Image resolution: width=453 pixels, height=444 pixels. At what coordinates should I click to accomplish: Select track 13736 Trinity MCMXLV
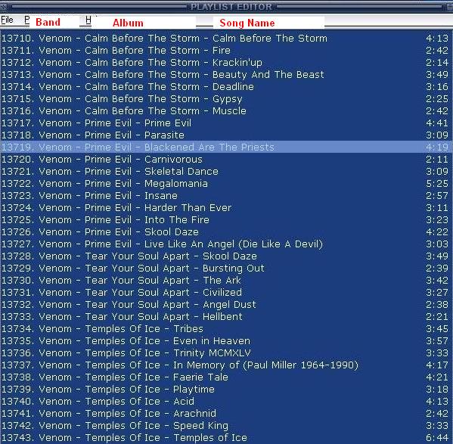tap(226, 353)
